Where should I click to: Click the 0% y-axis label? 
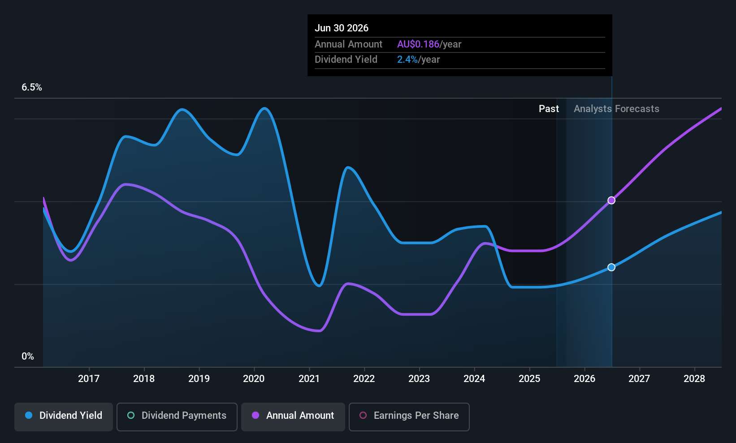coord(28,356)
